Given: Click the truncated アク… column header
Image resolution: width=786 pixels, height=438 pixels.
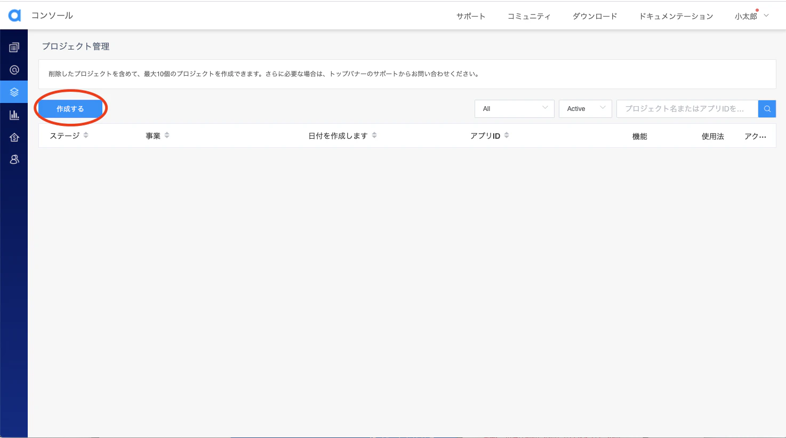Looking at the screenshot, I should coord(756,137).
